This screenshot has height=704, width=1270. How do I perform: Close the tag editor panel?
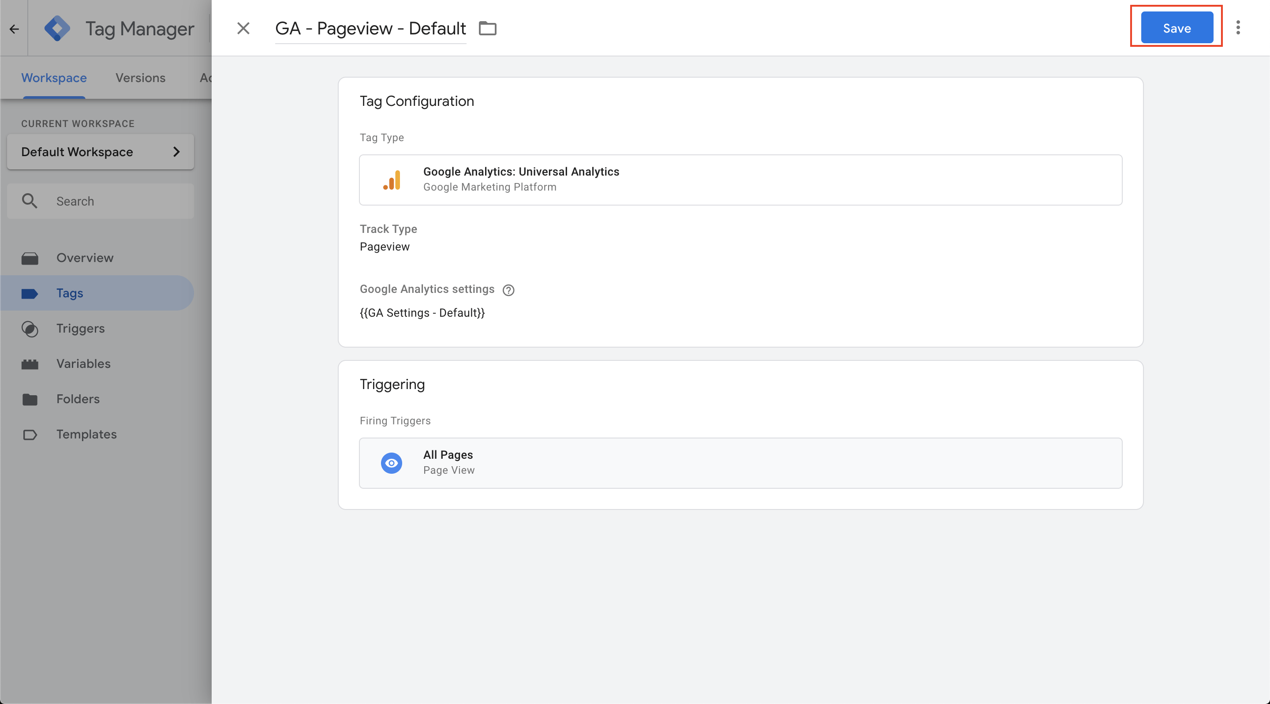(243, 28)
